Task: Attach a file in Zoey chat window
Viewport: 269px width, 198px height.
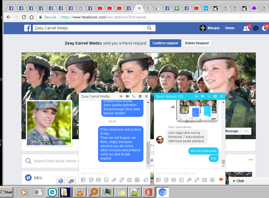Action: (x=114, y=180)
